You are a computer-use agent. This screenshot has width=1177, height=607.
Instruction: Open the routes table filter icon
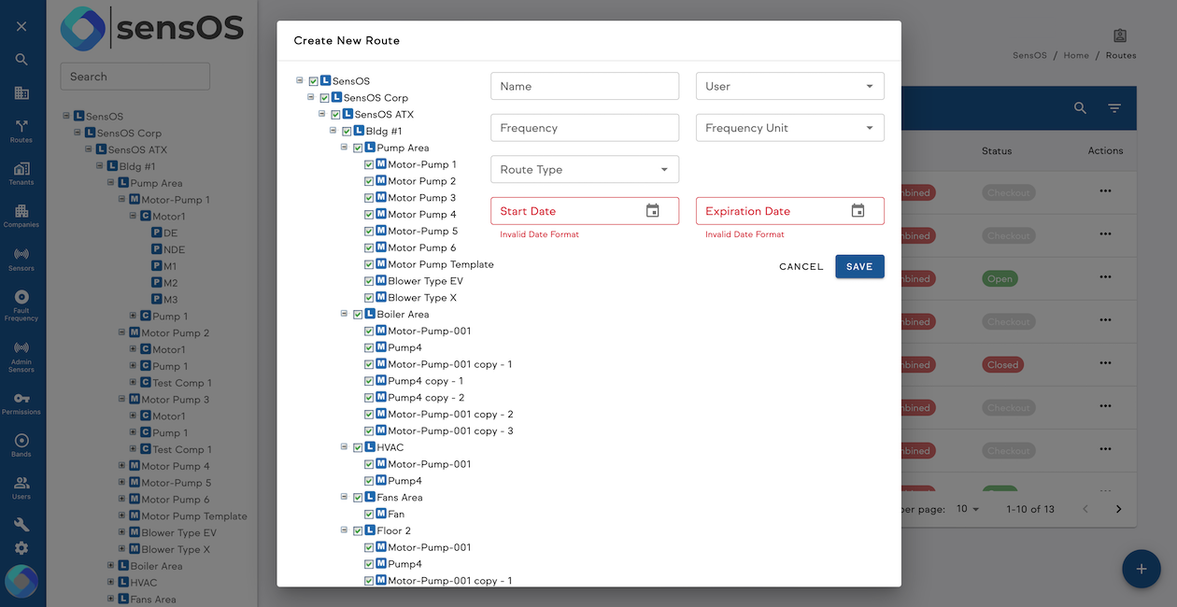[1114, 108]
